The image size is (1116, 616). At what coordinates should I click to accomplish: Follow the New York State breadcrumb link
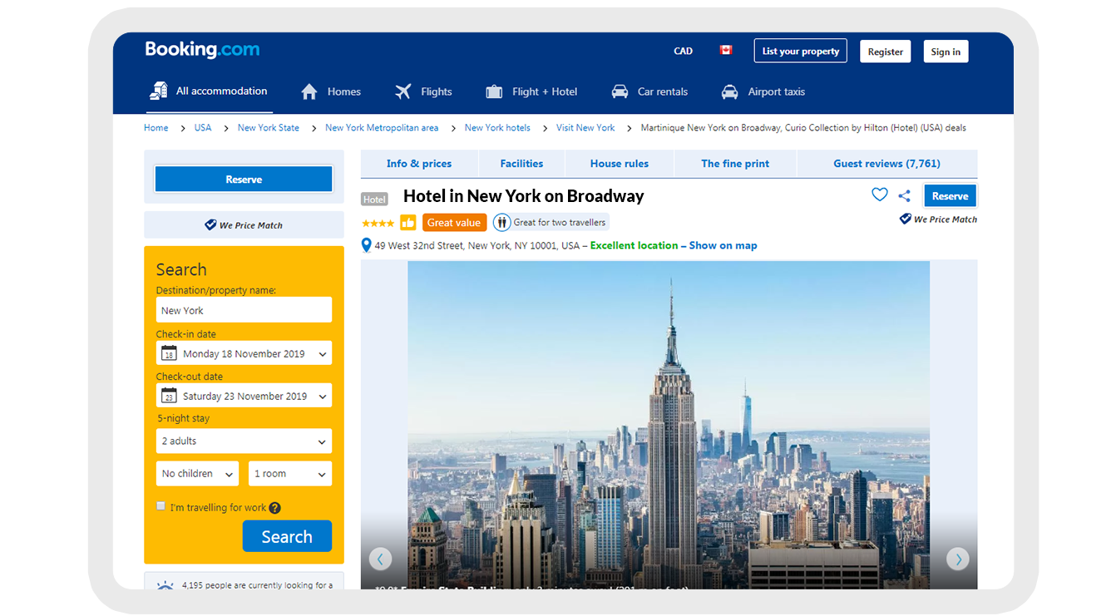[268, 128]
